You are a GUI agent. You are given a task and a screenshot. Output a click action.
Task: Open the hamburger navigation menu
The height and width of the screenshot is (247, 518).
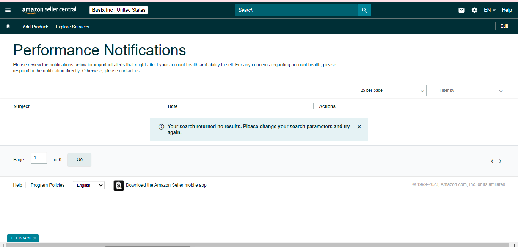point(8,10)
